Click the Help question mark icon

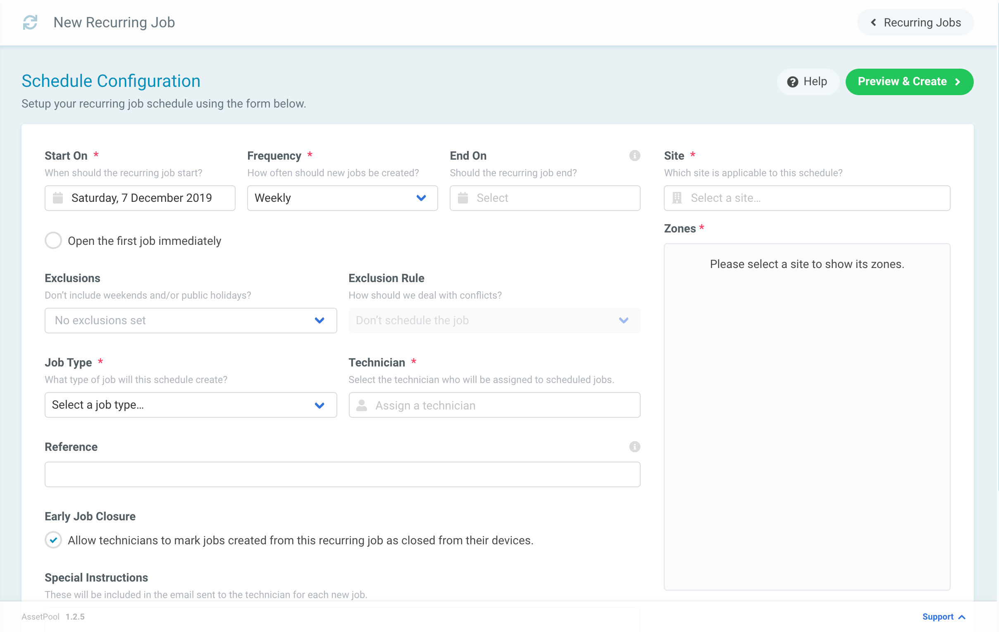point(792,82)
